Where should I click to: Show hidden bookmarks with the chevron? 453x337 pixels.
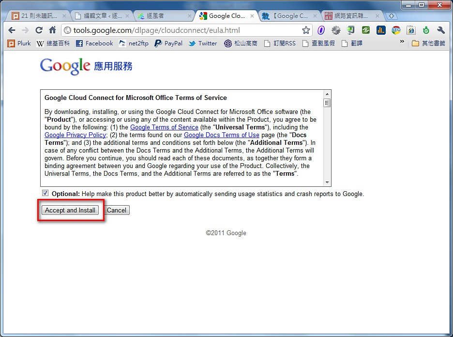(402, 42)
